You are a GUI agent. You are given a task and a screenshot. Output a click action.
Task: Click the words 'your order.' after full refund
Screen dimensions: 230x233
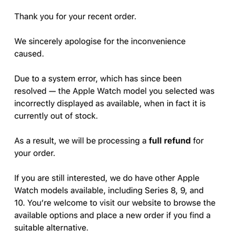(x=35, y=153)
